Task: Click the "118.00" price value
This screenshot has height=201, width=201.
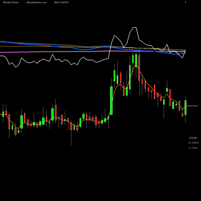Action: (x=193, y=138)
